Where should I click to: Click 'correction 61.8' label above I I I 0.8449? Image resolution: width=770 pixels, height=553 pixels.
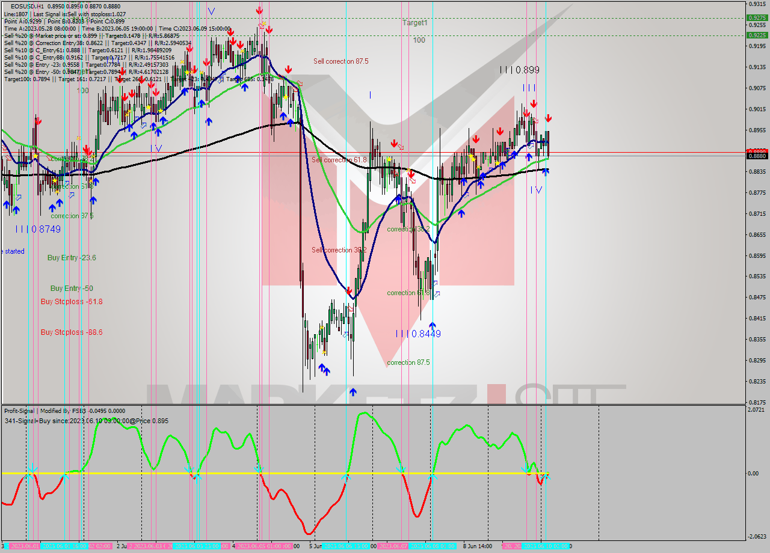pyautogui.click(x=408, y=293)
